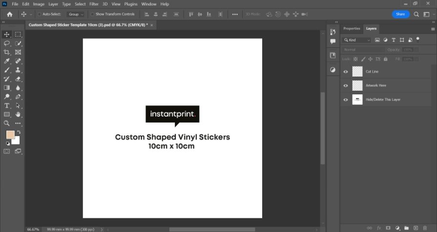Select the Quick Selection tool
Image resolution: width=437 pixels, height=232 pixels.
coord(18,43)
